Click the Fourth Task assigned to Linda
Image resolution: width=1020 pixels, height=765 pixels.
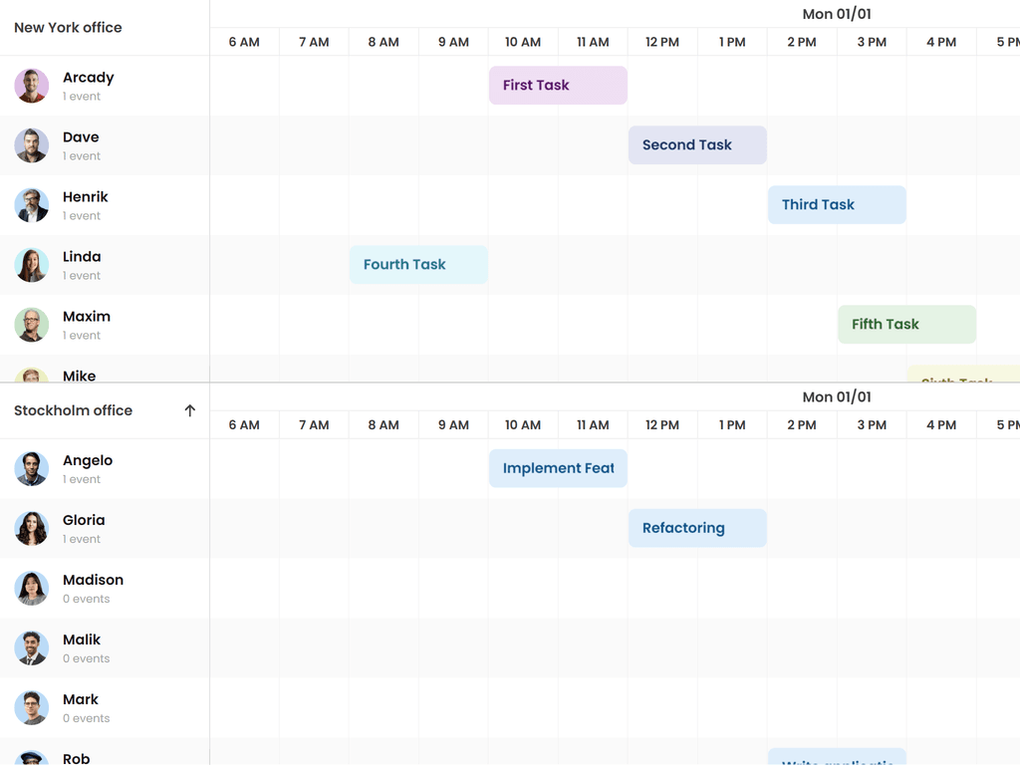pos(417,264)
